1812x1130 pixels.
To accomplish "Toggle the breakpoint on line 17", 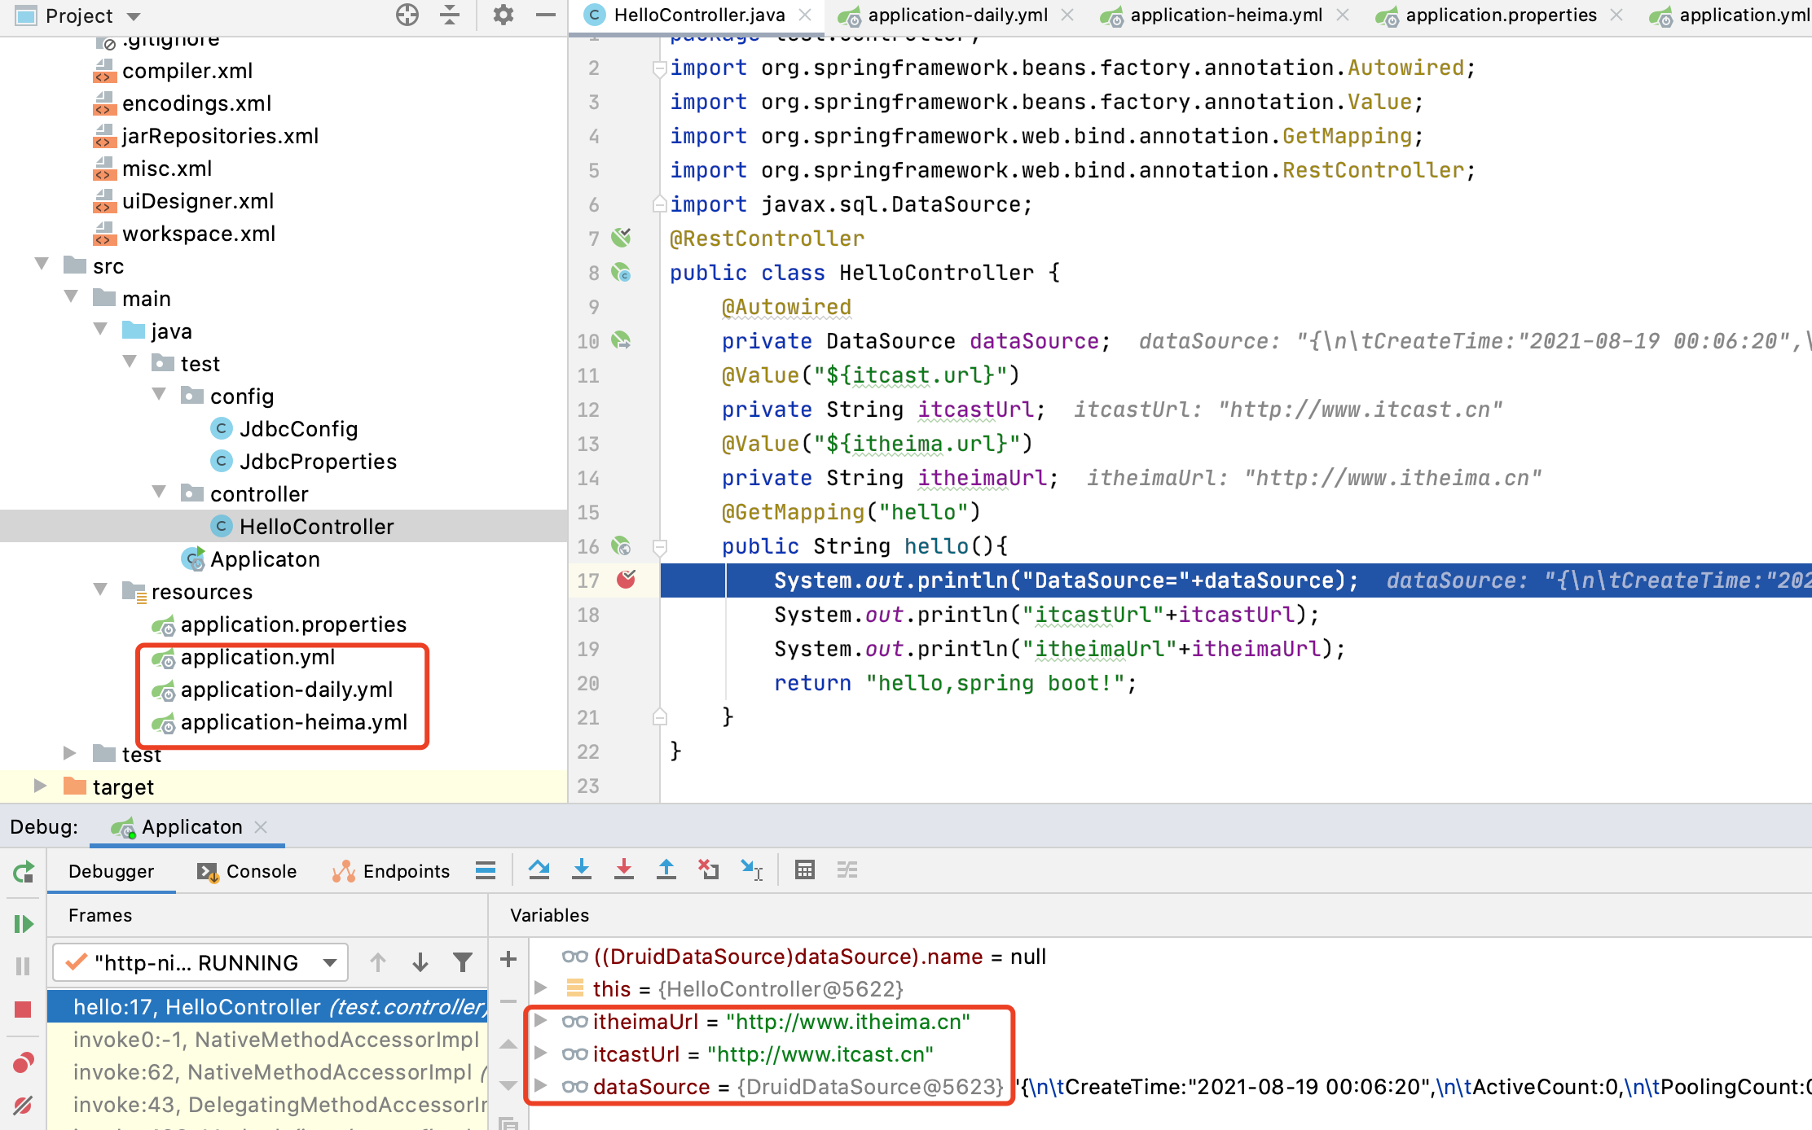I will click(x=626, y=580).
